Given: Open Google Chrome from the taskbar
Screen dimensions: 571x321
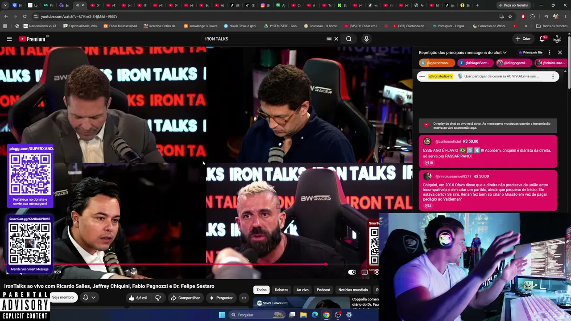Looking at the screenshot, I should [x=327, y=315].
